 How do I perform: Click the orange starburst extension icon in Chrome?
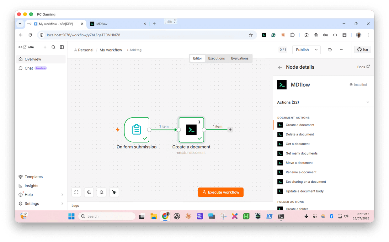point(283,35)
